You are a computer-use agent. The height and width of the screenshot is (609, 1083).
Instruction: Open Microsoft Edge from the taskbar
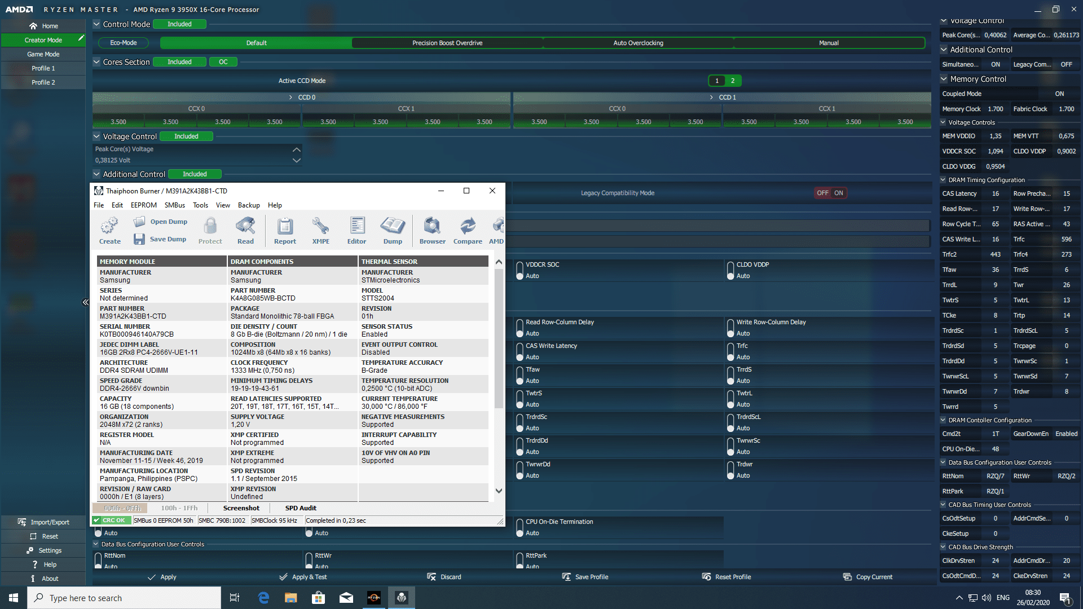click(263, 598)
